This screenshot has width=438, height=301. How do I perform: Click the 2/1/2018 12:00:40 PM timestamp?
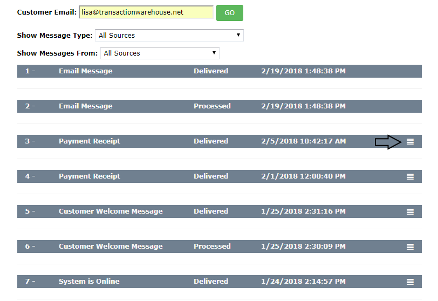click(303, 176)
